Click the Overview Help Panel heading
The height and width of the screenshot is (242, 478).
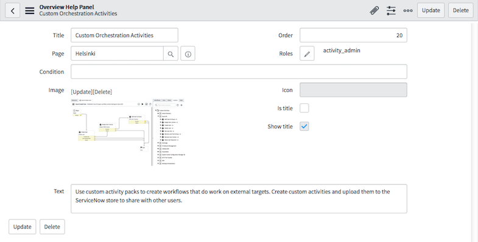(67, 7)
